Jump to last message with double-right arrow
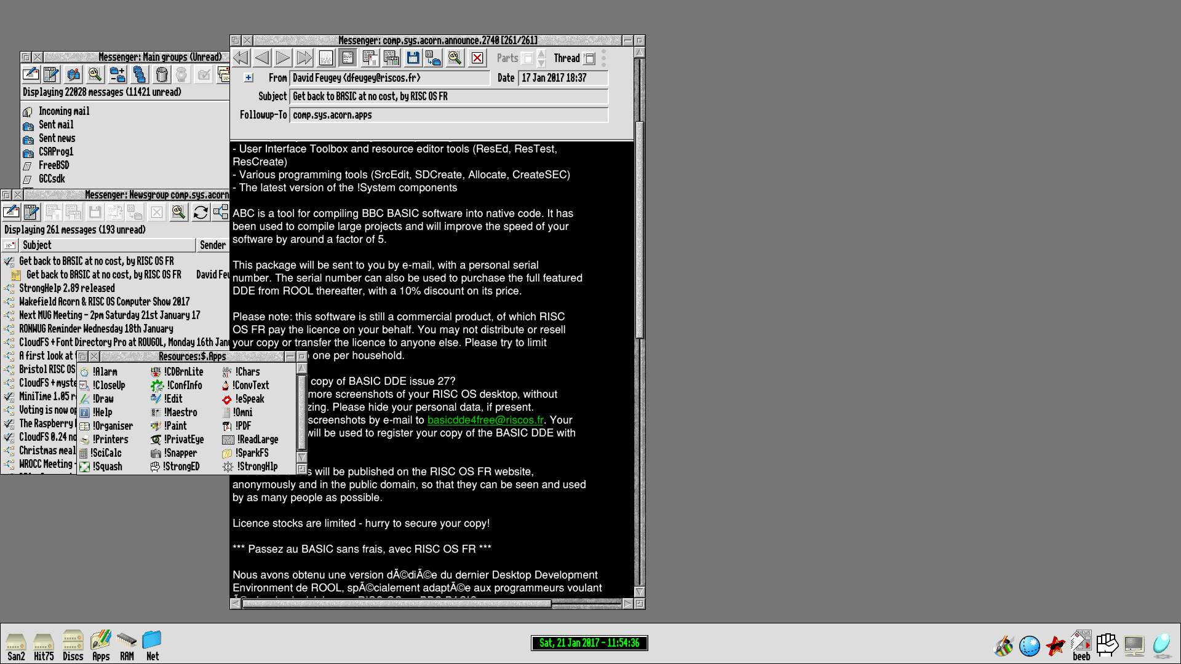 click(x=304, y=58)
